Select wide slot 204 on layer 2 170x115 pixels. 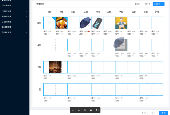(x=127, y=67)
